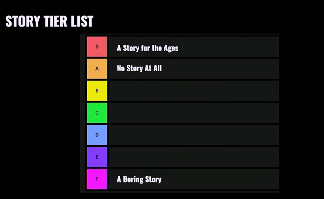This screenshot has height=199, width=324.
Task: Select the orange A tier label
Action: pyautogui.click(x=97, y=69)
